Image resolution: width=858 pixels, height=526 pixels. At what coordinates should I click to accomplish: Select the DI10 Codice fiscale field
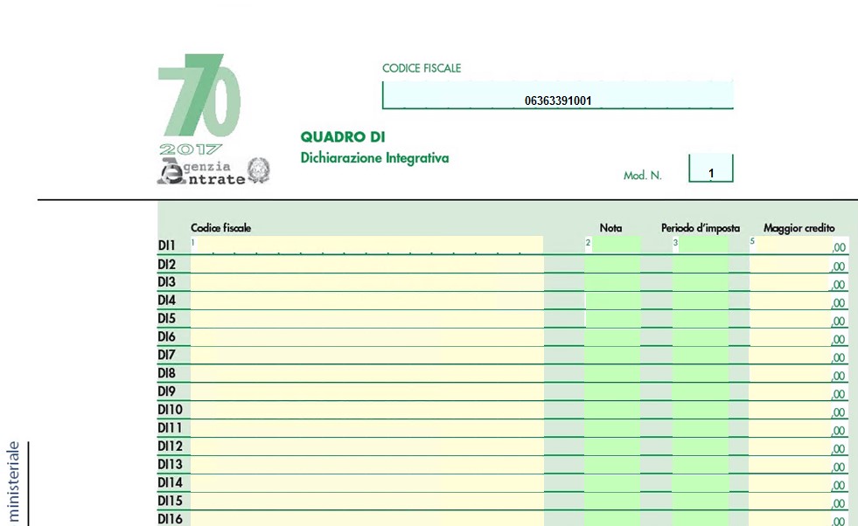click(366, 410)
